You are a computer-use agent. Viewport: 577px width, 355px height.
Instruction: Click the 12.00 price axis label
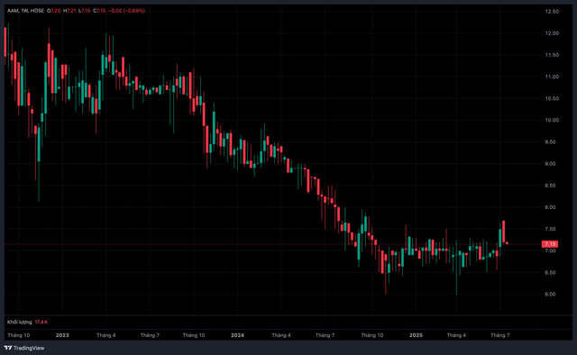coord(552,33)
